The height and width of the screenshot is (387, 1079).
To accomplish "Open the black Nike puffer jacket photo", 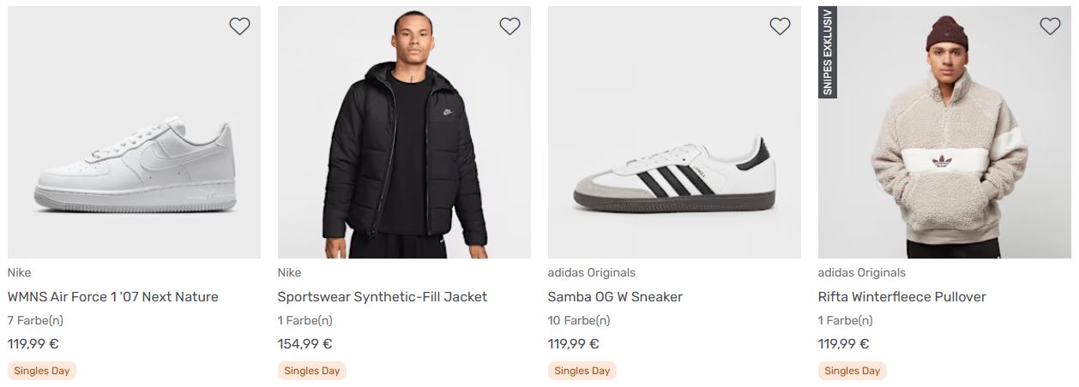I will [404, 137].
